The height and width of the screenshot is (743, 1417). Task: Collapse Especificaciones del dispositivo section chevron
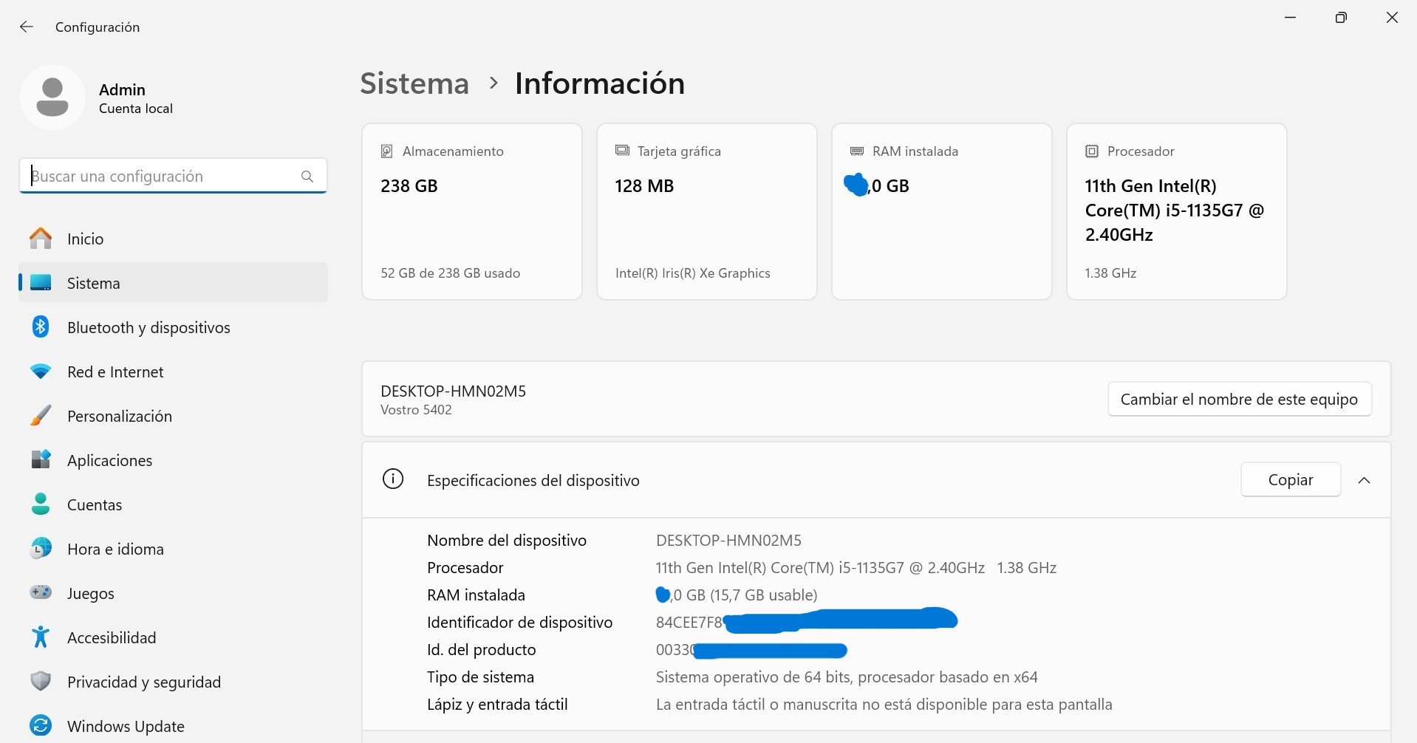(1364, 481)
